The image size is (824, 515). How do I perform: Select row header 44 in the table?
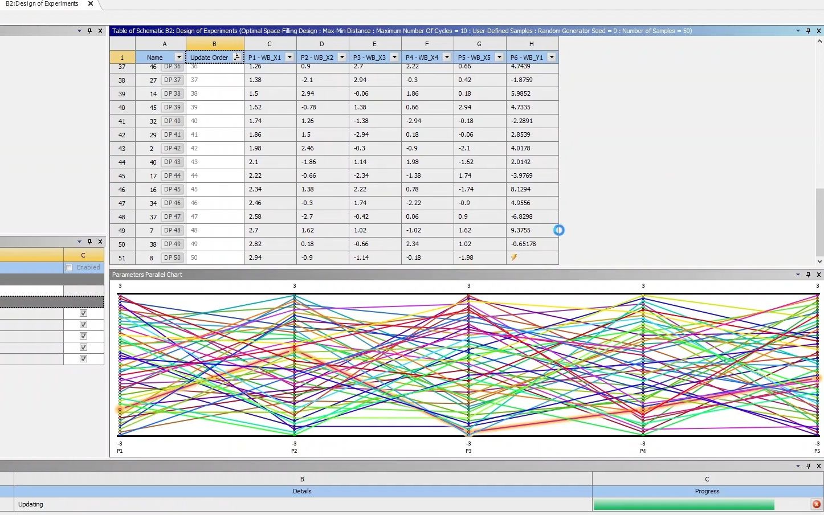122,162
